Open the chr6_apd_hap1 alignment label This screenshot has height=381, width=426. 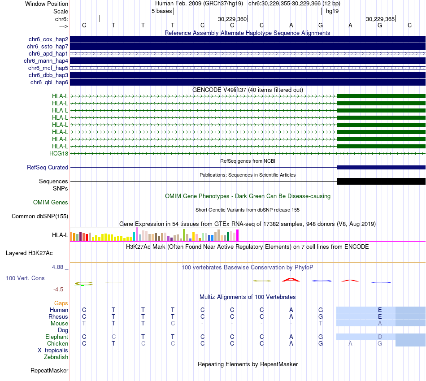tap(48, 53)
